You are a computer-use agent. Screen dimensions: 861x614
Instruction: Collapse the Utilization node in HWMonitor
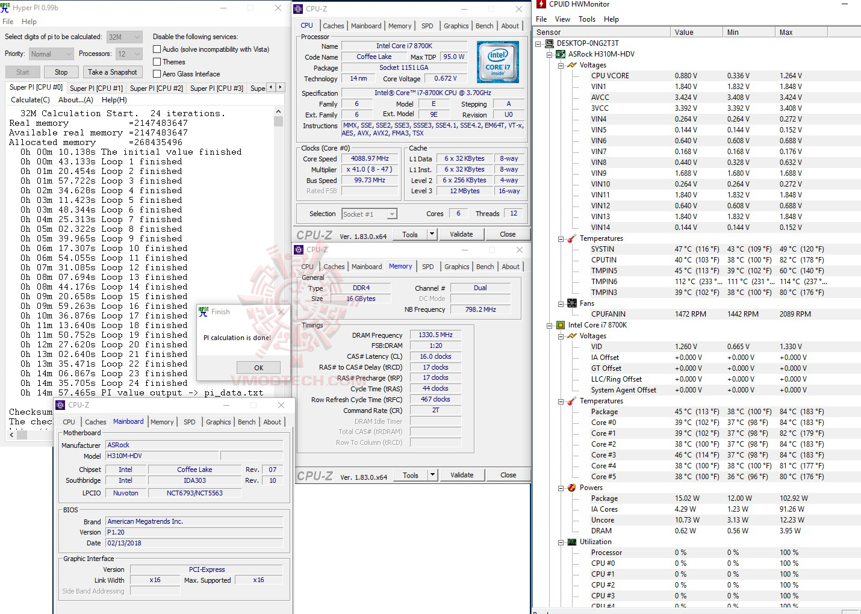click(x=561, y=542)
